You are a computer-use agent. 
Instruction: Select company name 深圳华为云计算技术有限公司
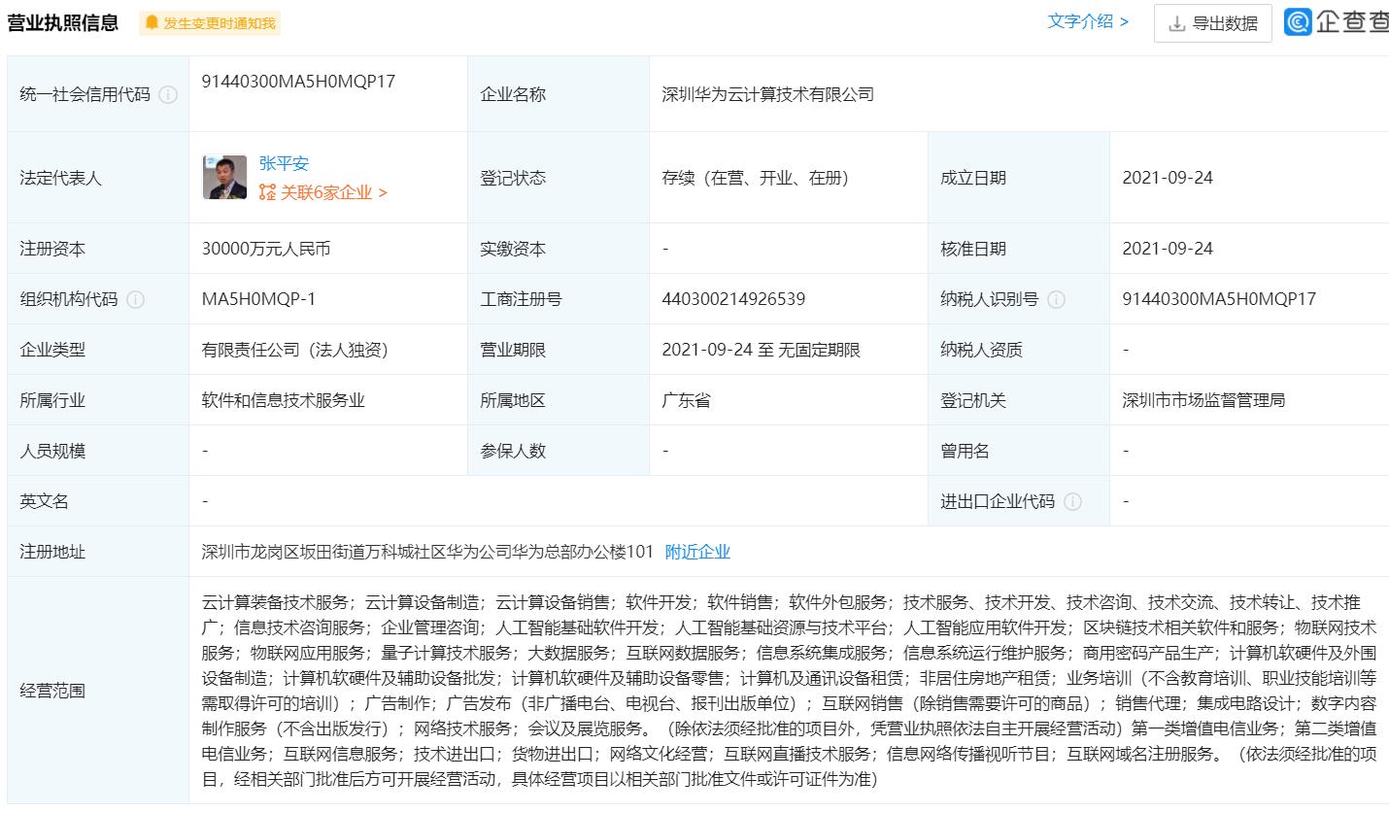[x=767, y=94]
